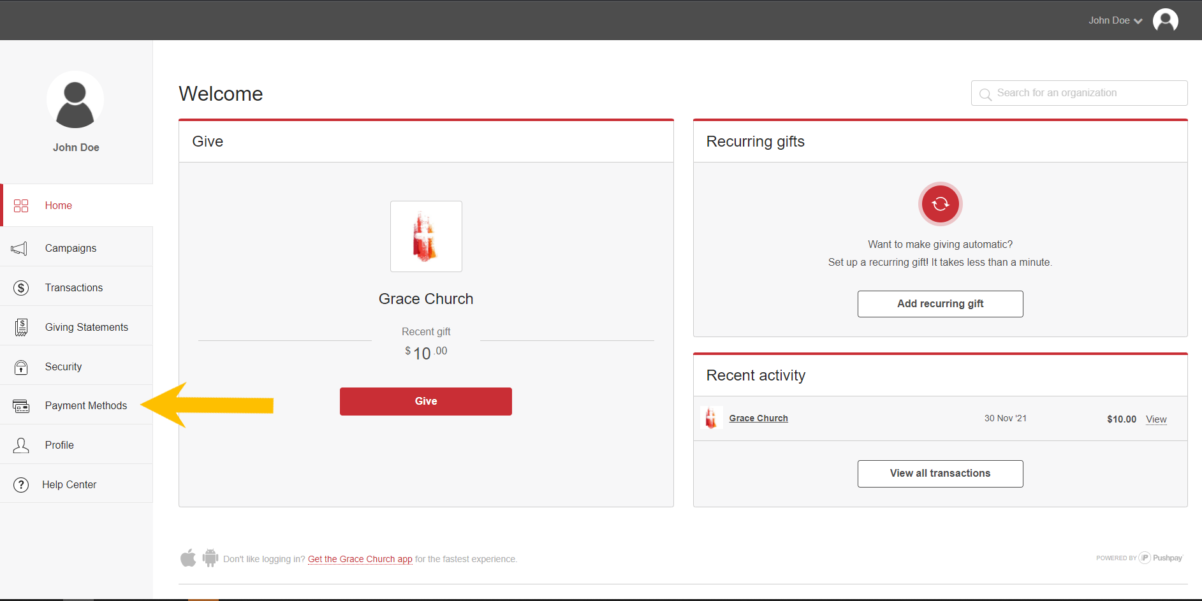Click the Give card heading

point(208,141)
